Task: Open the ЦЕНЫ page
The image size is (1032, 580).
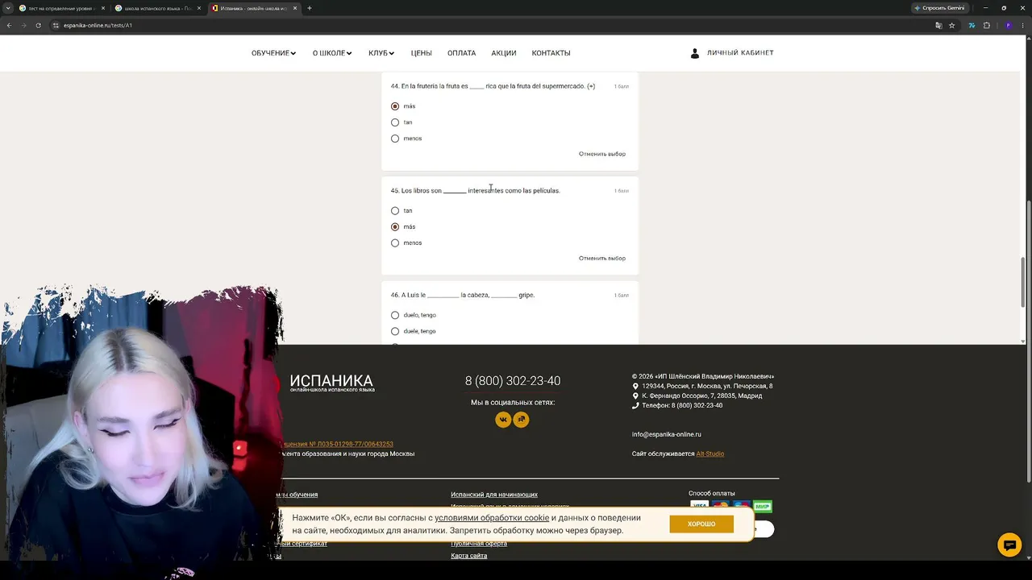Action: tap(421, 53)
